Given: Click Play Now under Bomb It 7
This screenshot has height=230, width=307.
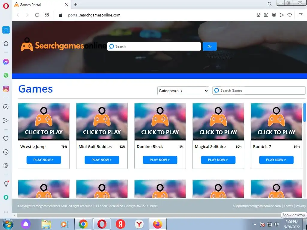Looking at the screenshot, I should pos(276,160).
